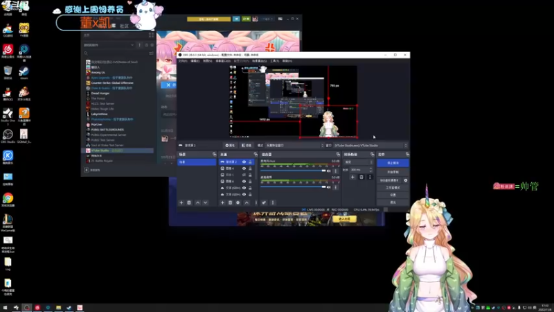Move scene up in Scenes panel
The width and height of the screenshot is (554, 312).
coord(198,202)
